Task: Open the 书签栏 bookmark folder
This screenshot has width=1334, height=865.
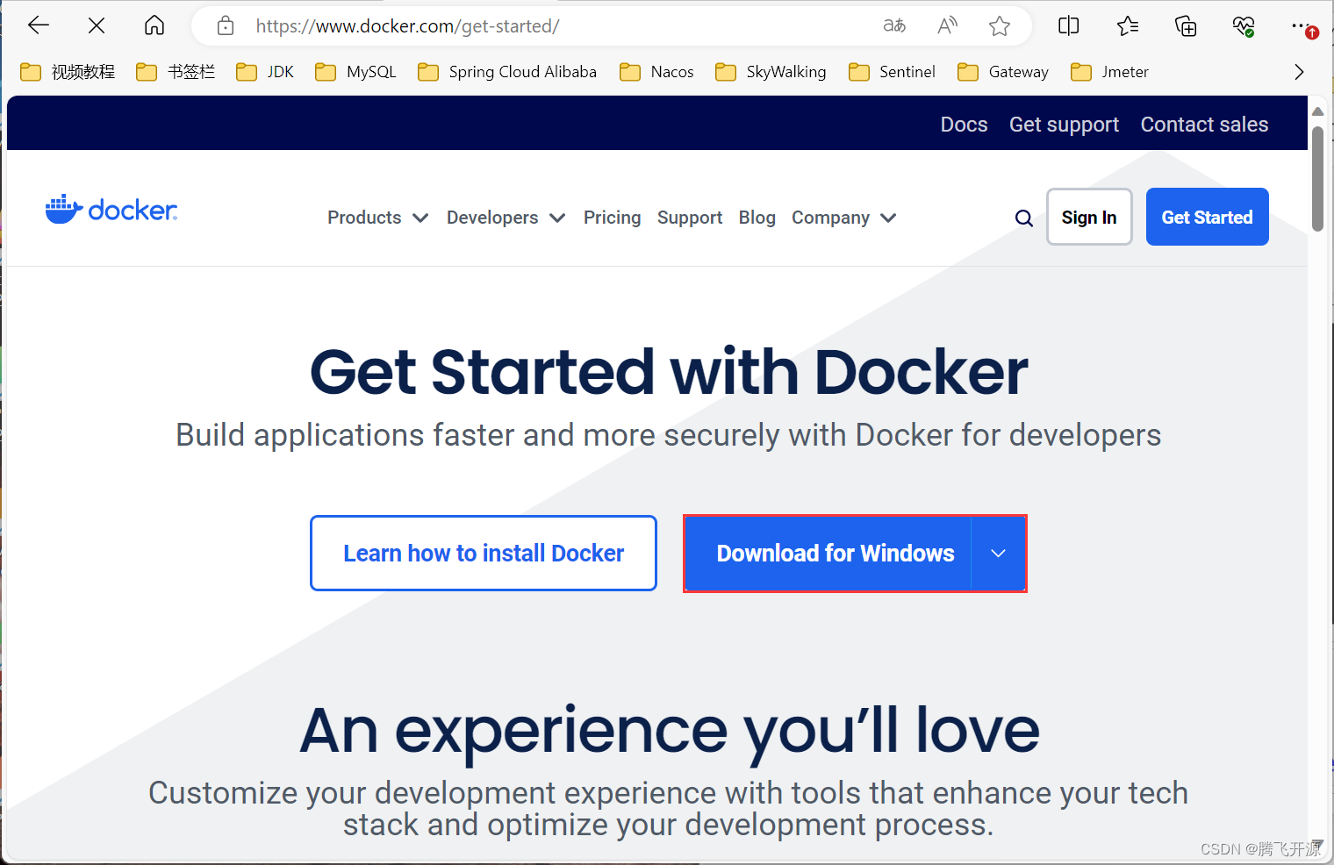Action: click(176, 72)
